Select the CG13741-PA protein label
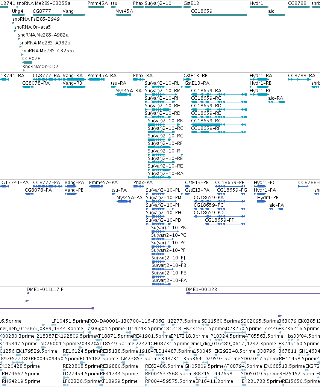 [x=14, y=182]
